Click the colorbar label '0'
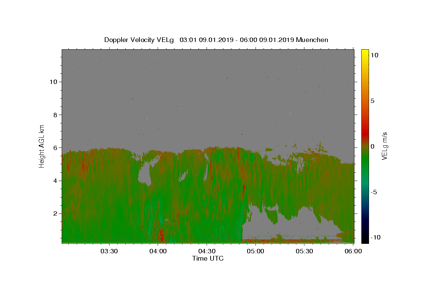The height and width of the screenshot is (292, 438). pos(372,146)
